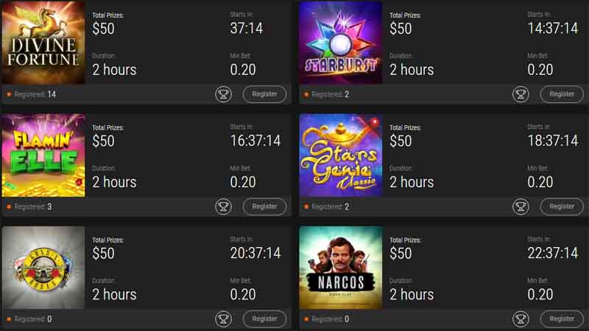The height and width of the screenshot is (331, 589).
Task: Open prize trophy icon for Divine Fortune tournament
Action: pyautogui.click(x=224, y=94)
